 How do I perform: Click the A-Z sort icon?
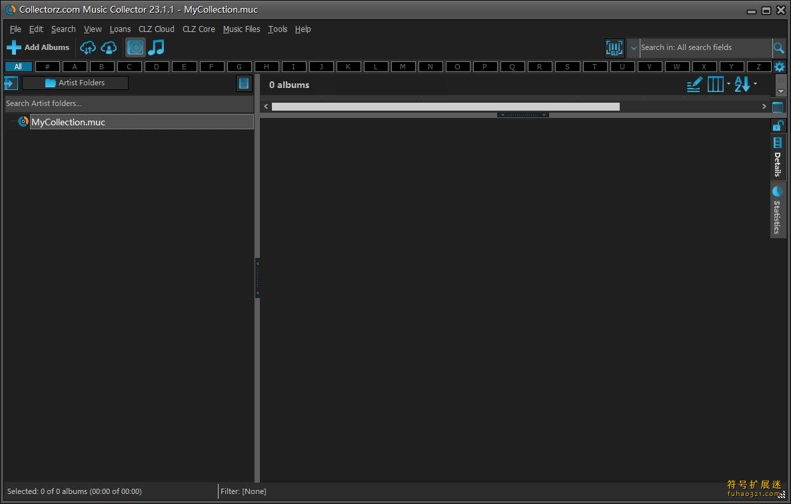pyautogui.click(x=742, y=84)
